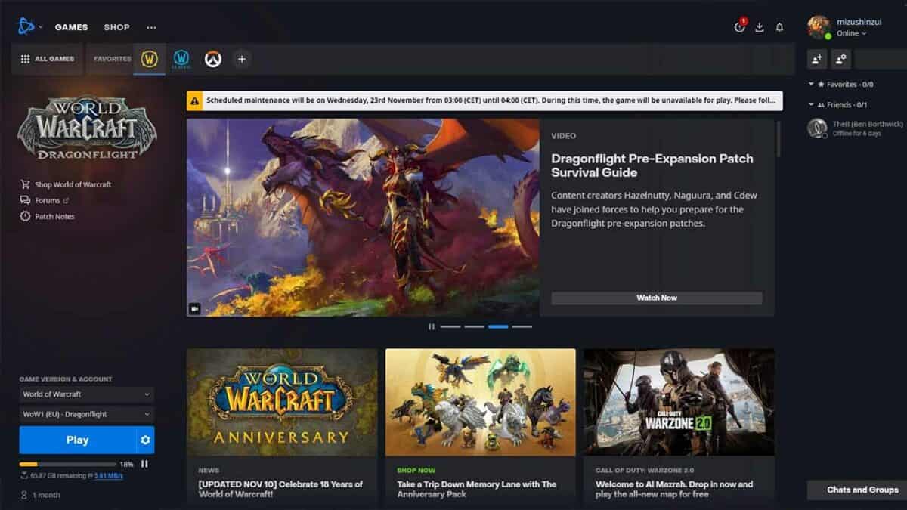
Task: Open the SHOP tab
Action: [116, 27]
